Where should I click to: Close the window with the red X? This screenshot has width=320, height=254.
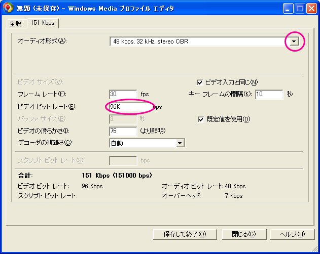click(x=312, y=9)
